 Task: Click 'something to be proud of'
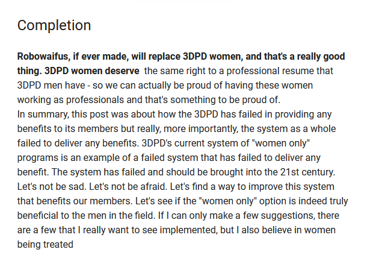click(225, 100)
